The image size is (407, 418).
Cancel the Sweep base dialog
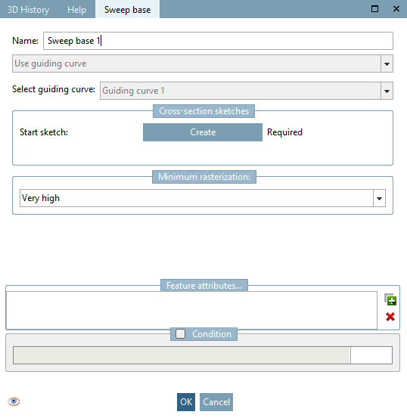pos(216,401)
